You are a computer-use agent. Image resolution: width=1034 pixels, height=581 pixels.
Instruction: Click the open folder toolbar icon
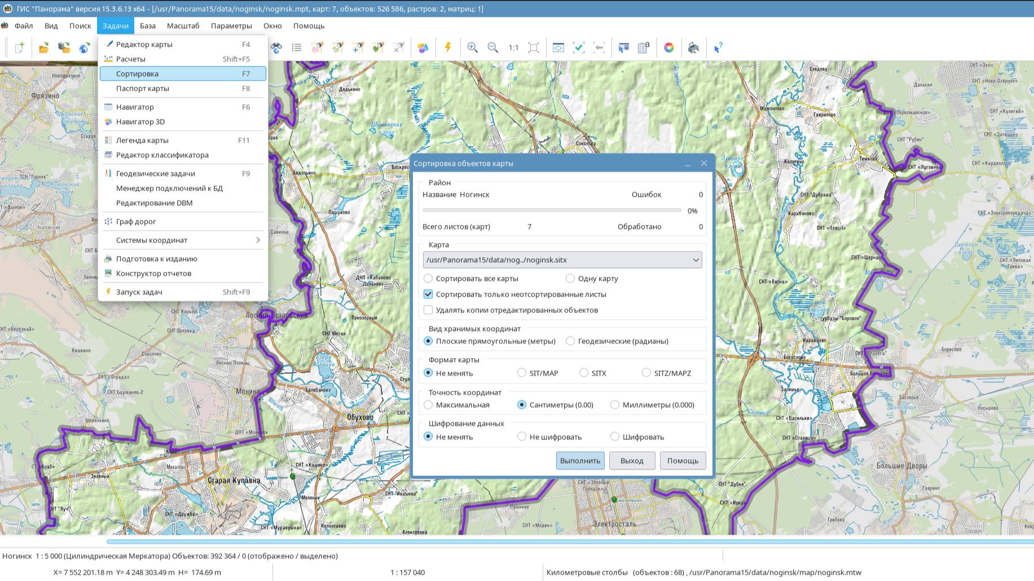(x=43, y=48)
